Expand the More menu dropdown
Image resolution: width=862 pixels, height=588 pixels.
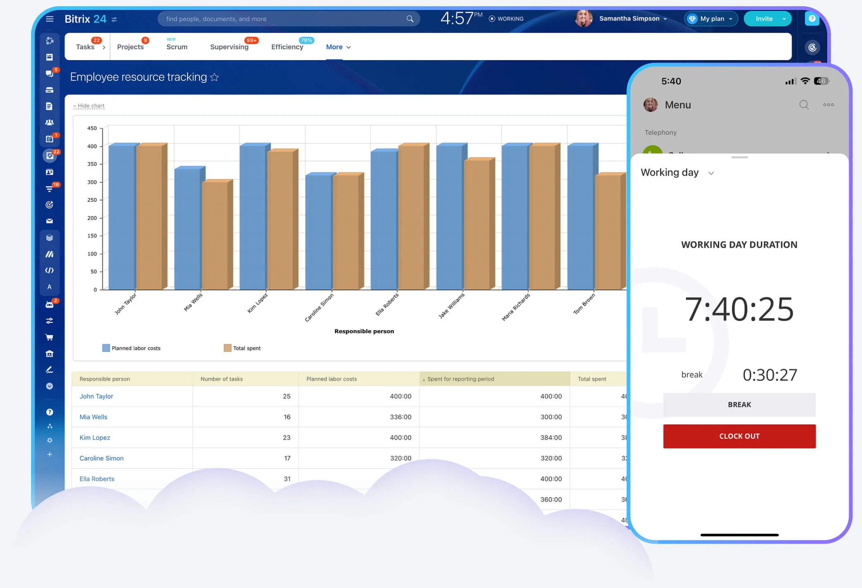coord(338,47)
